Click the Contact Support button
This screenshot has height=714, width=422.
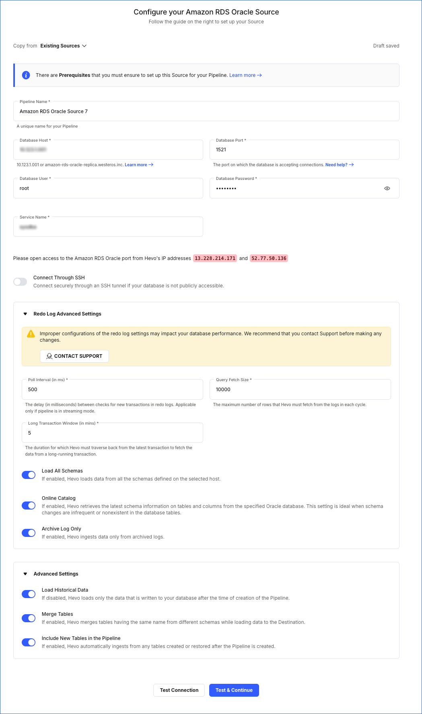[74, 356]
